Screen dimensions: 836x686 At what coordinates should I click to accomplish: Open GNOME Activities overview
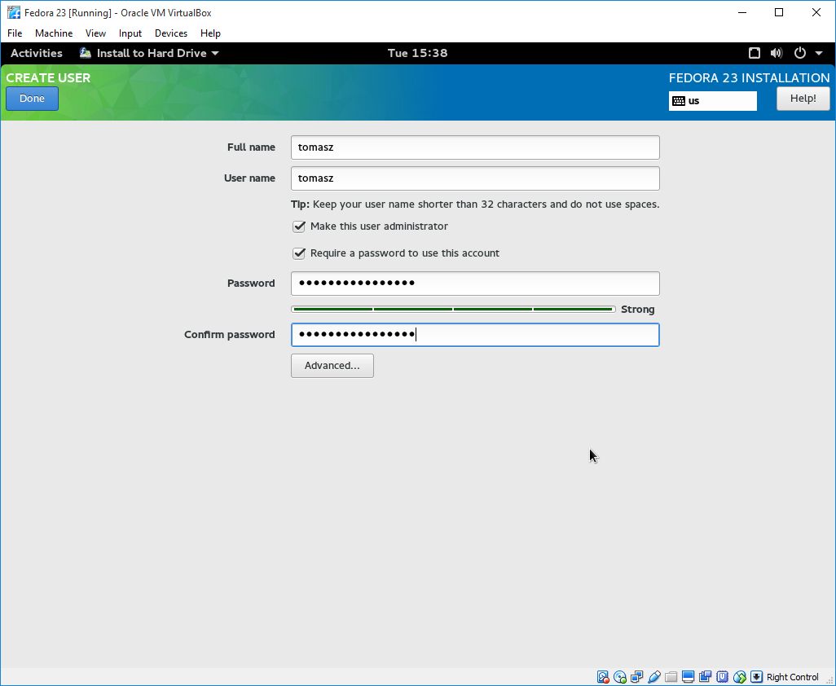[x=36, y=53]
